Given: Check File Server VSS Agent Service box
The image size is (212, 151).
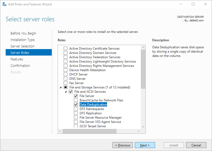Looking at the screenshot, I should [76, 122].
